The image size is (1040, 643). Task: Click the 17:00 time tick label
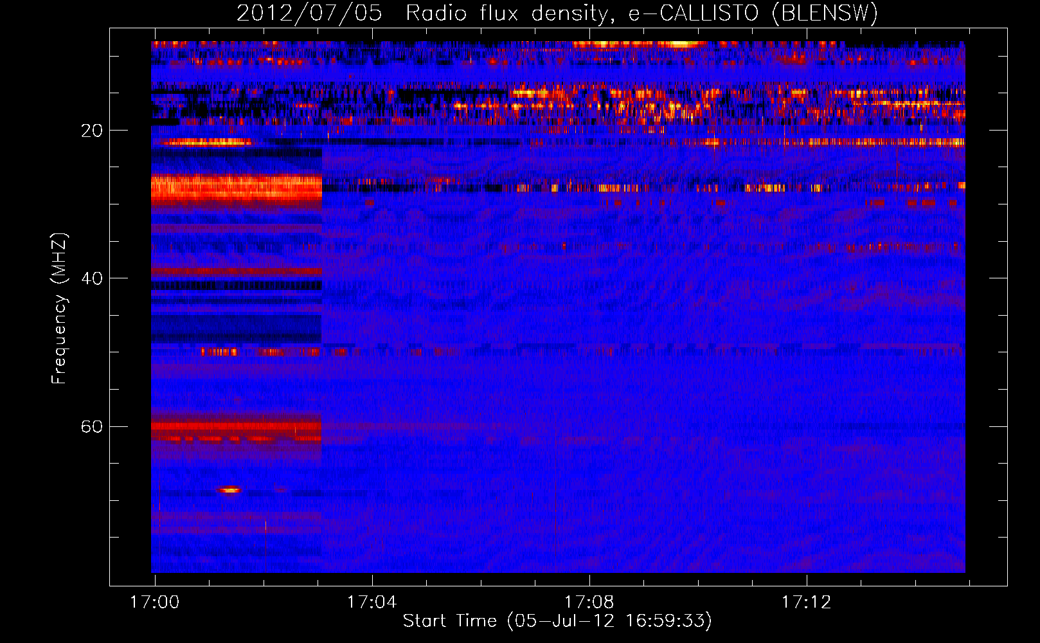[155, 602]
